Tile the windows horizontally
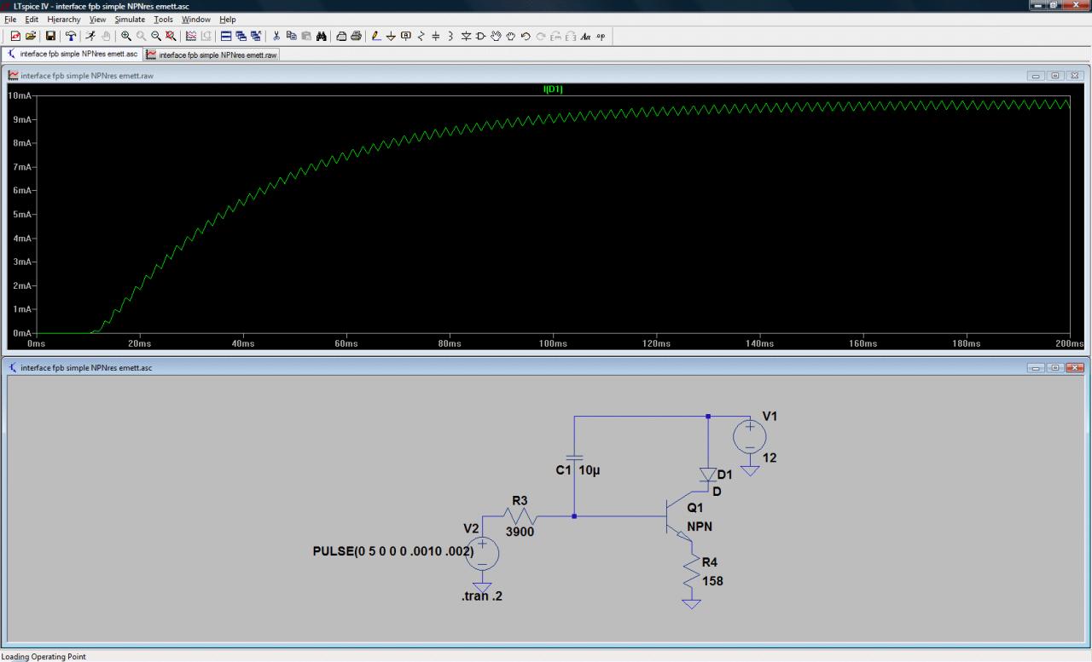Viewport: 1092px width, 662px height. tap(226, 36)
